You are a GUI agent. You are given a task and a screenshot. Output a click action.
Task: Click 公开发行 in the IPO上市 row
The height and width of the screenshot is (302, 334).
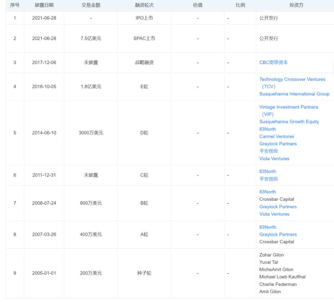tap(268, 18)
